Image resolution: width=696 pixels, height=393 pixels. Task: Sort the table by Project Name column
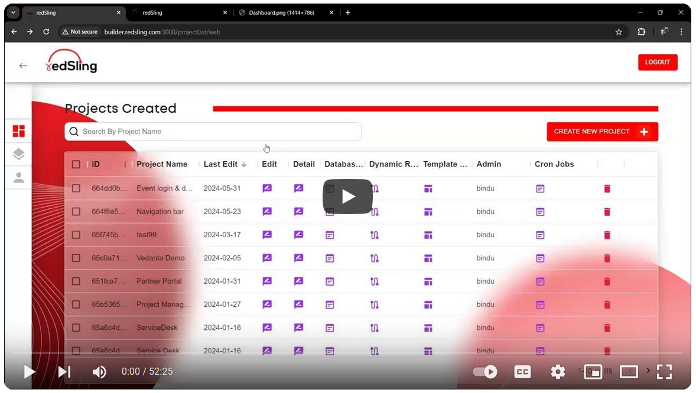[x=162, y=164]
